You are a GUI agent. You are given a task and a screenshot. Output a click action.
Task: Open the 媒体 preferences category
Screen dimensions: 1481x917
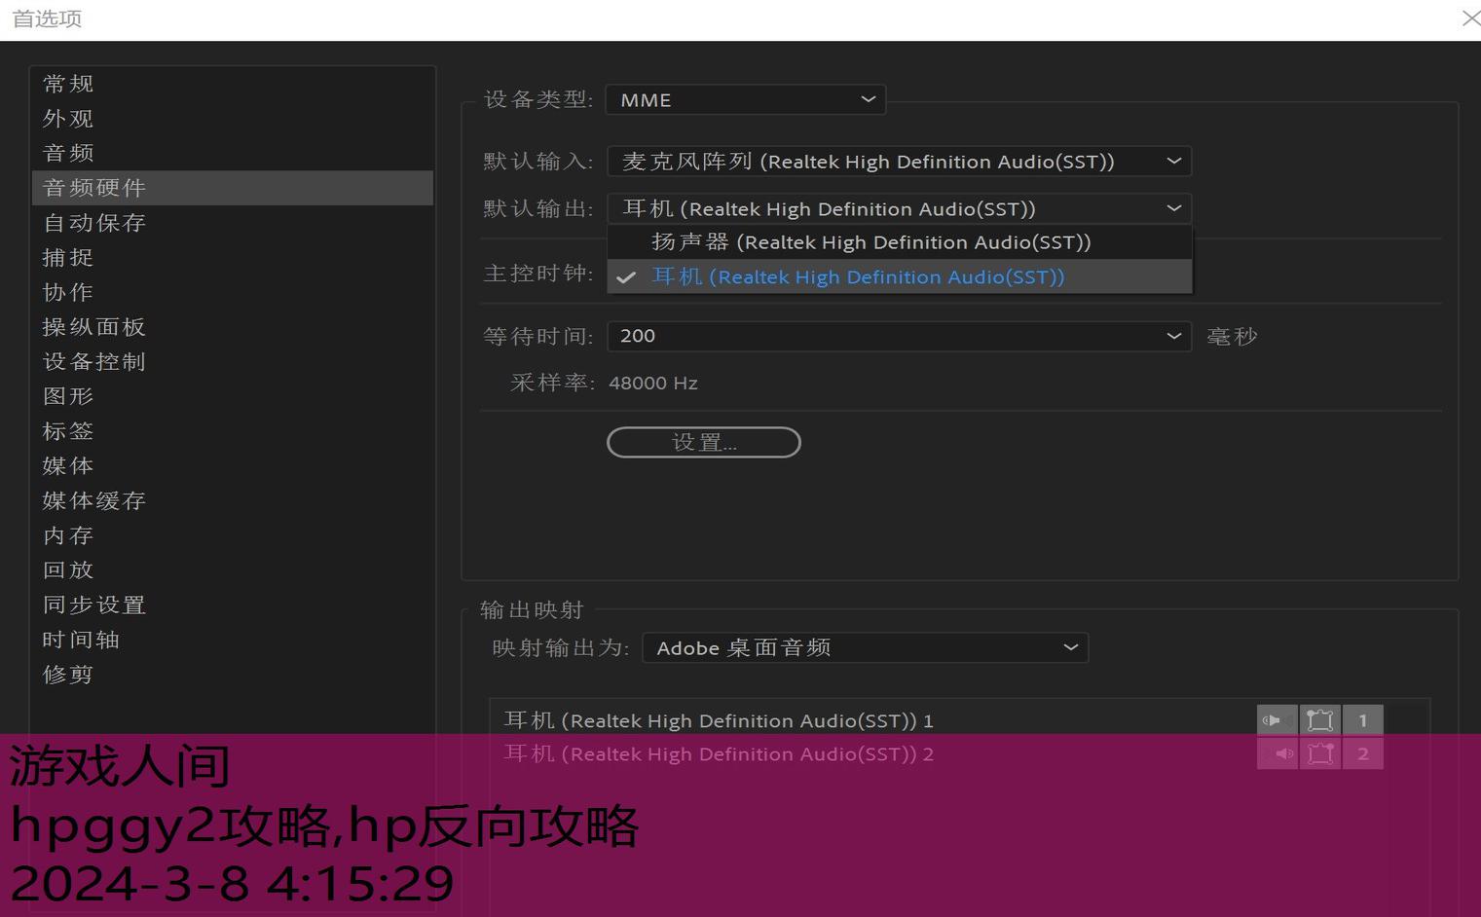233,466
